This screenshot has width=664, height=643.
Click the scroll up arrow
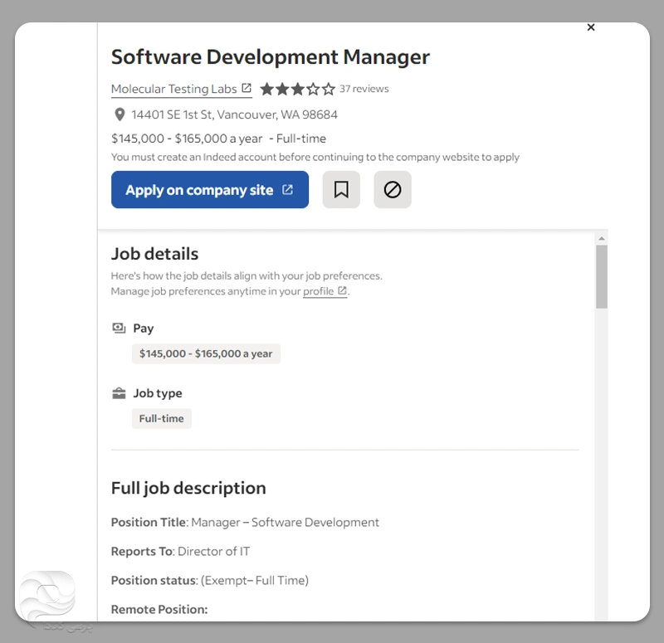601,238
